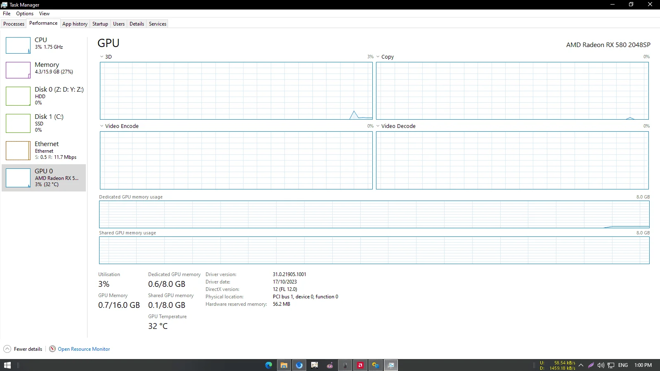Click the Video Encode usage graph
The image size is (660, 371).
(236, 160)
